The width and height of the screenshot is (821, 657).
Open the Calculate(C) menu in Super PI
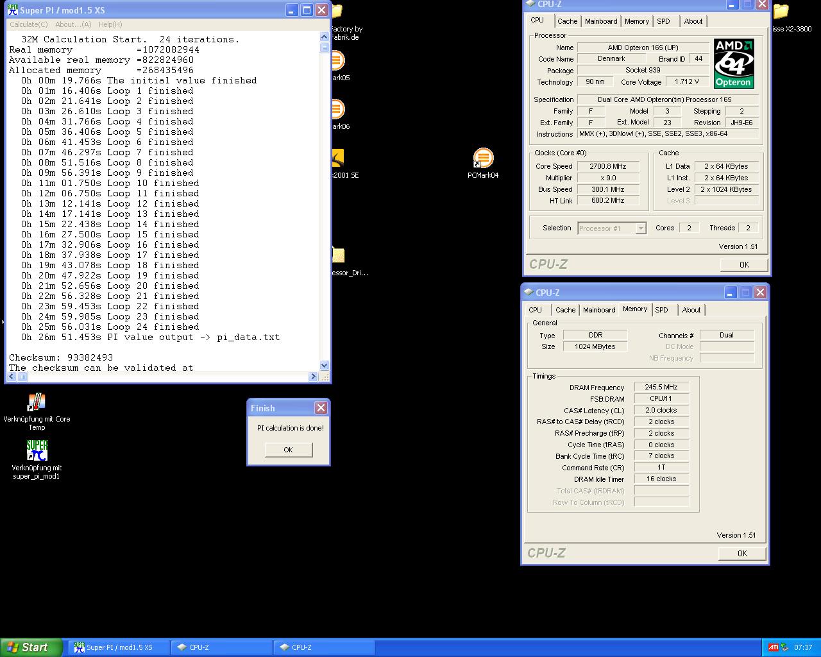pos(29,24)
